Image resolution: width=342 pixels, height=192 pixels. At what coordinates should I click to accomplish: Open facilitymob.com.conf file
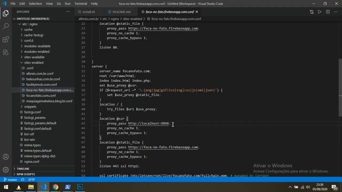point(42,85)
